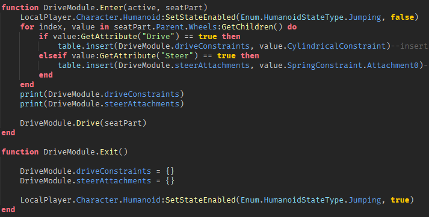429x217 pixels.
Task: Click the trailing '--insert' comment text
Action: click(x=409, y=46)
